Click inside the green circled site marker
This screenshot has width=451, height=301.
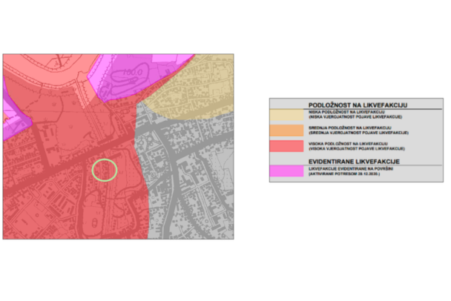point(105,170)
